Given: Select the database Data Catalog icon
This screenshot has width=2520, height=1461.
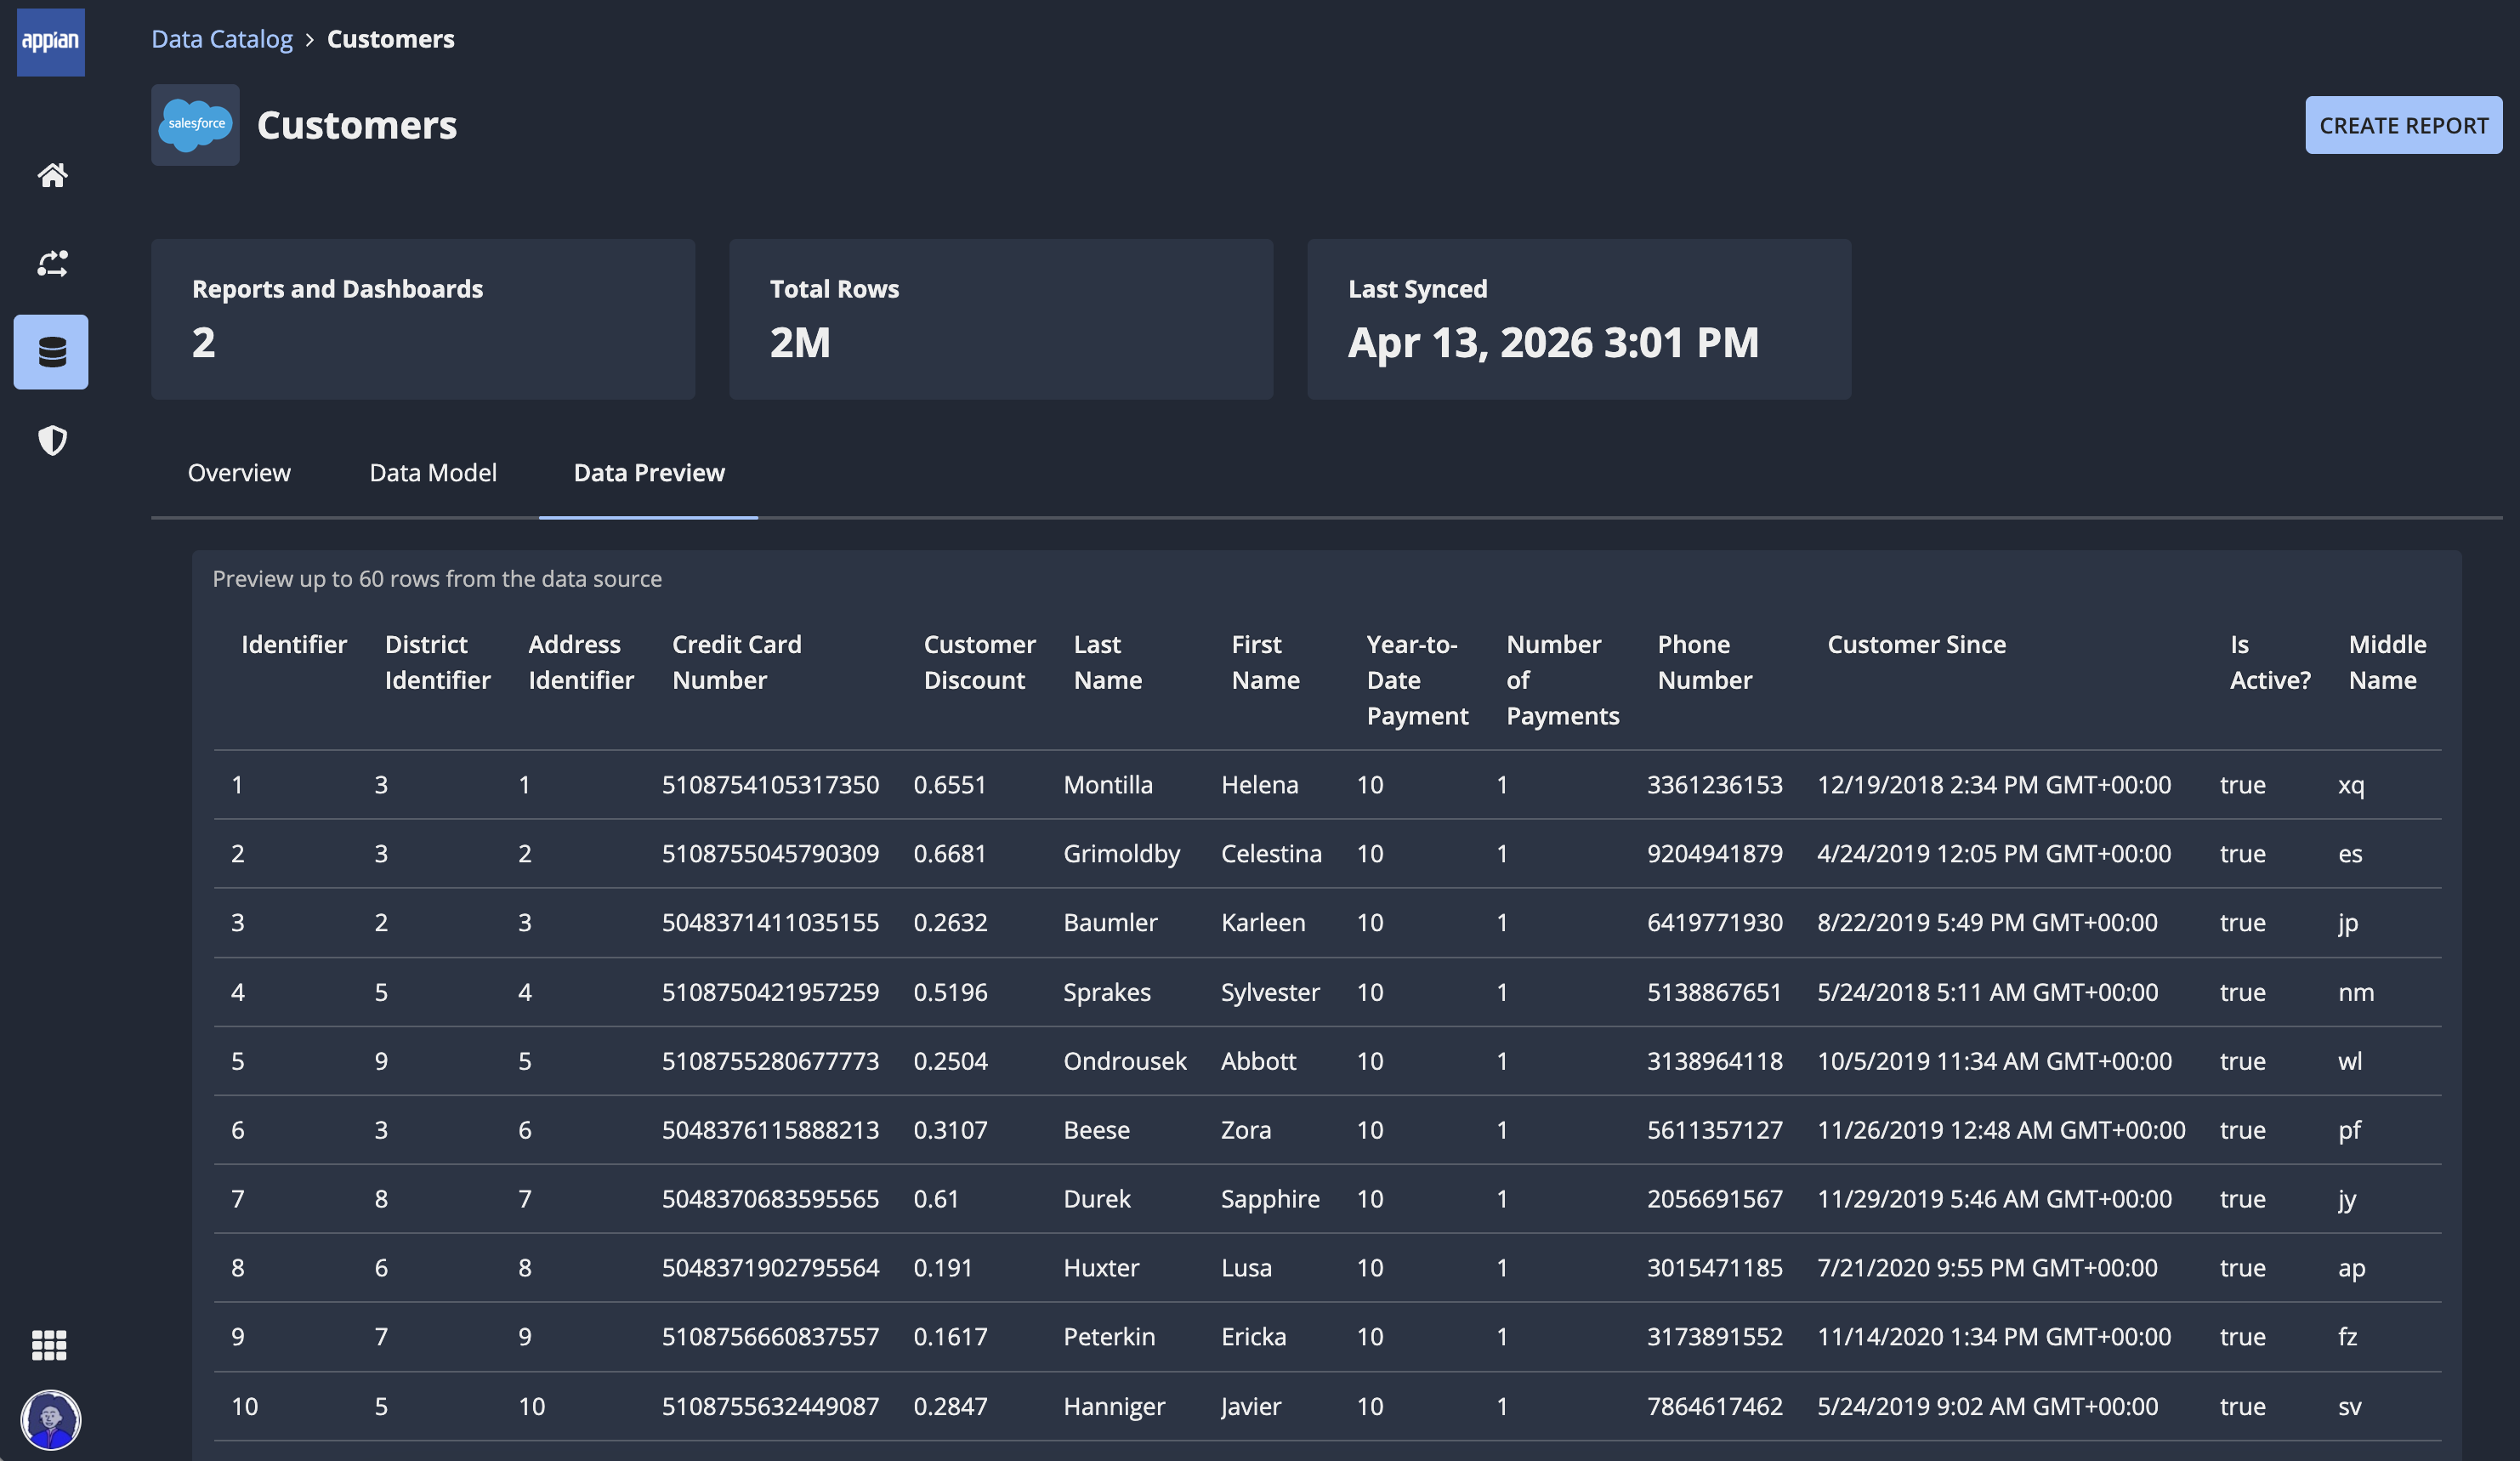Looking at the screenshot, I should pos(51,352).
